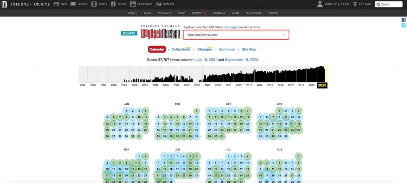
Task: Open the Video section icon
Action: tap(94, 4)
